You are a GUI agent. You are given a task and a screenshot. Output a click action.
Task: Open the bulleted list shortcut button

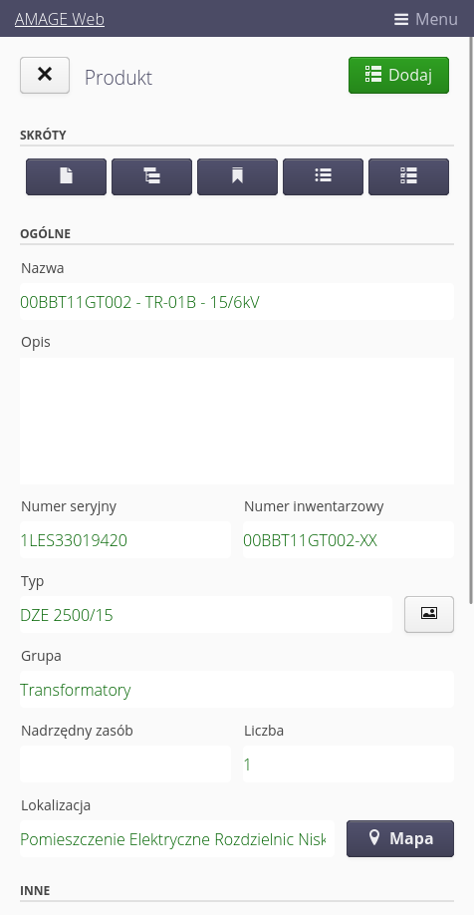tap(323, 176)
